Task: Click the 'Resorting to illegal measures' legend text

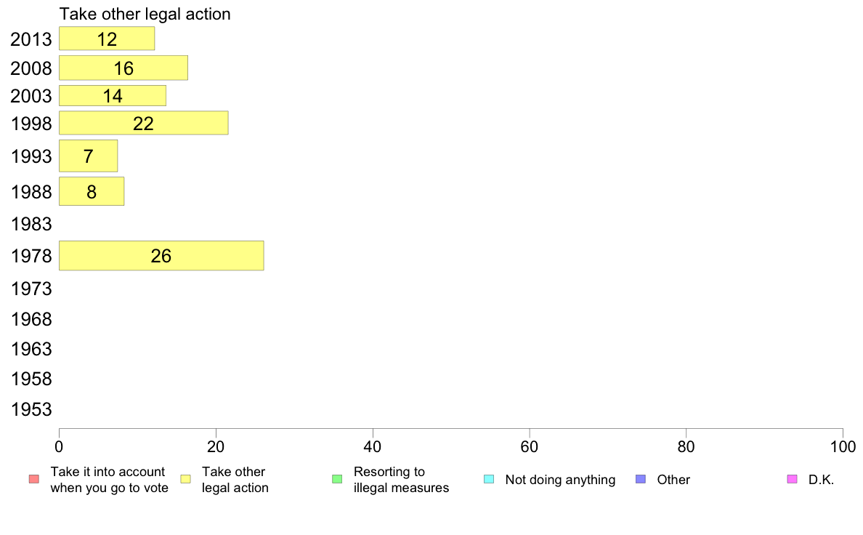Action: pos(401,479)
